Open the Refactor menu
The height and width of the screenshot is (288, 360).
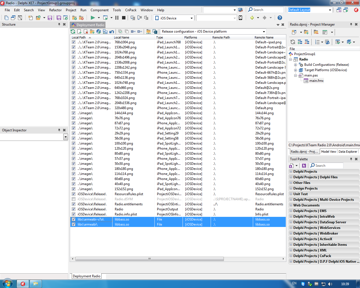click(55, 10)
